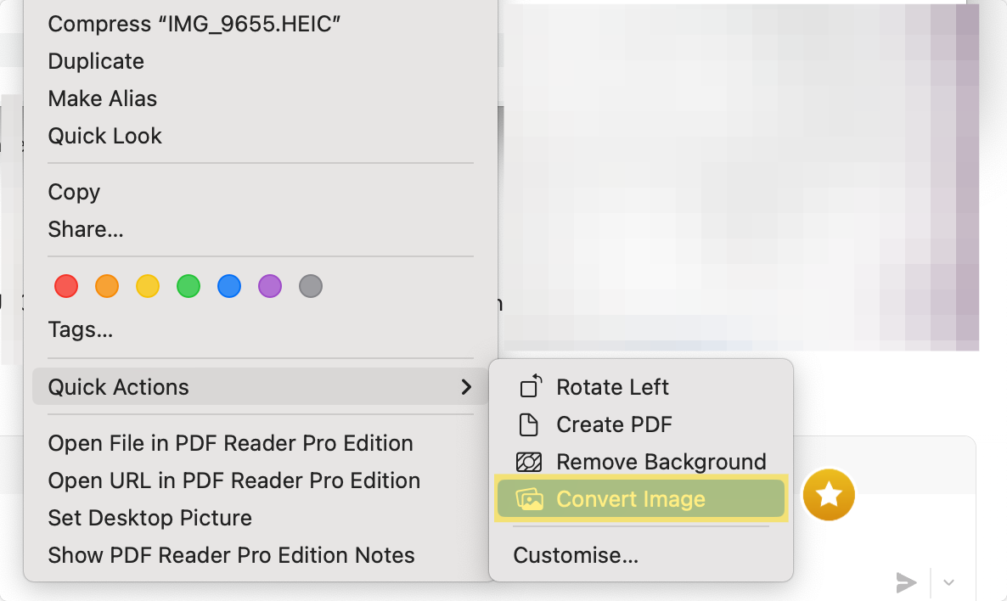Click the send arrow icon
Image resolution: width=1007 pixels, height=601 pixels.
click(906, 582)
